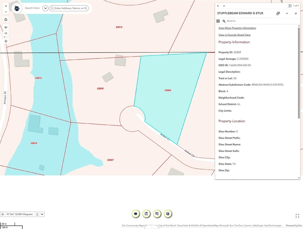Focus the address, name, or ID search box

click(69, 8)
